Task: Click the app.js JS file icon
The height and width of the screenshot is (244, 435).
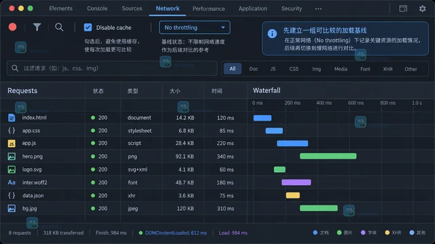Action: pyautogui.click(x=12, y=143)
